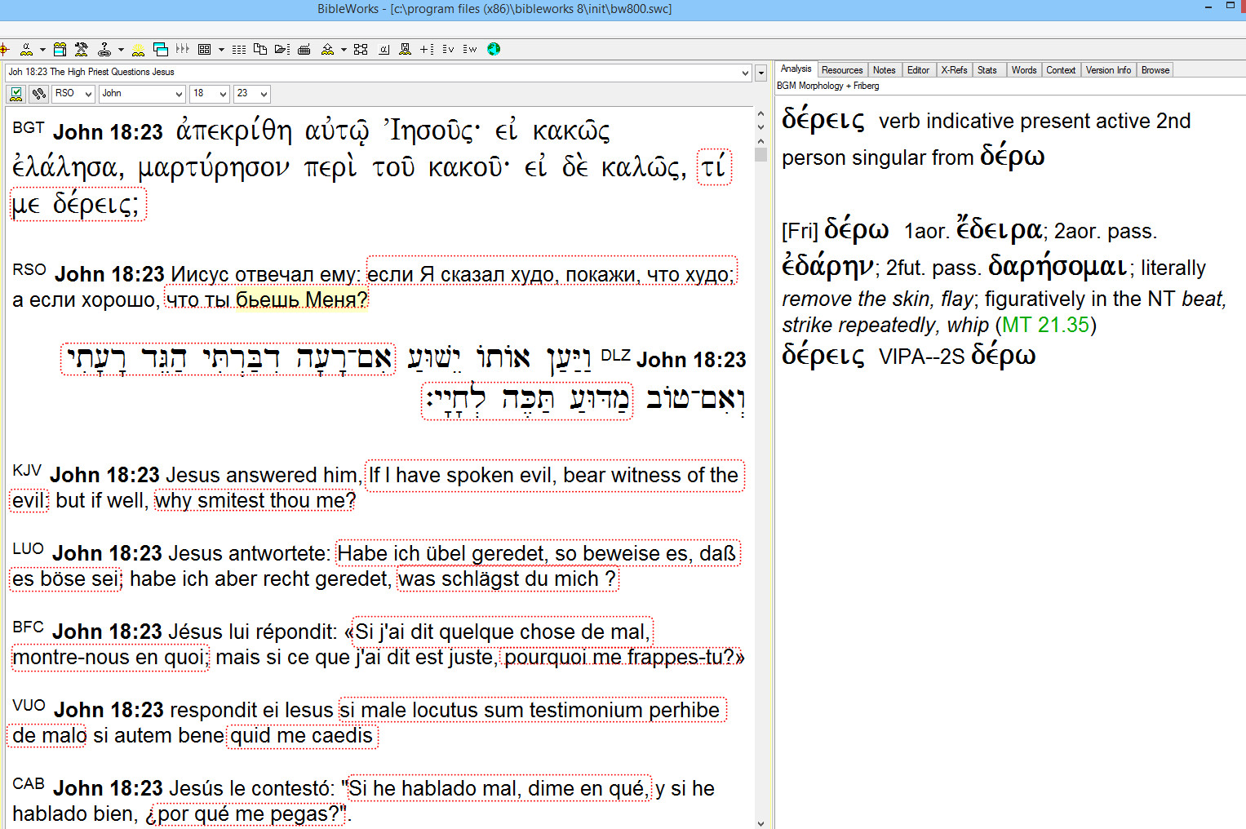1246x829 pixels.
Task: Click the dotted list V toolbar icon
Action: 448,49
